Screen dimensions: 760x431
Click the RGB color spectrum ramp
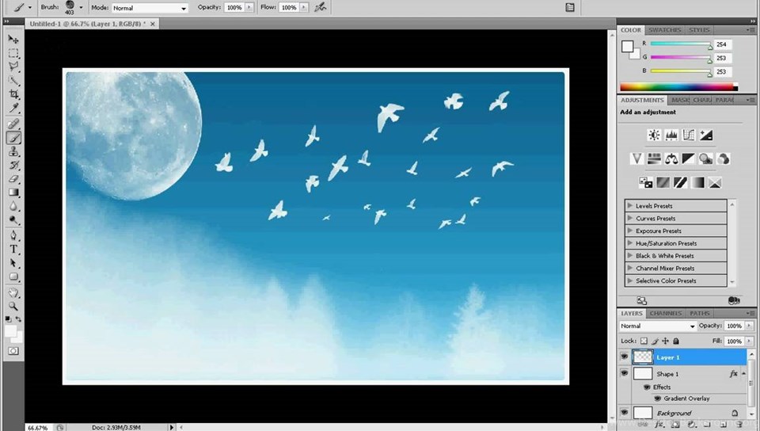(678, 87)
